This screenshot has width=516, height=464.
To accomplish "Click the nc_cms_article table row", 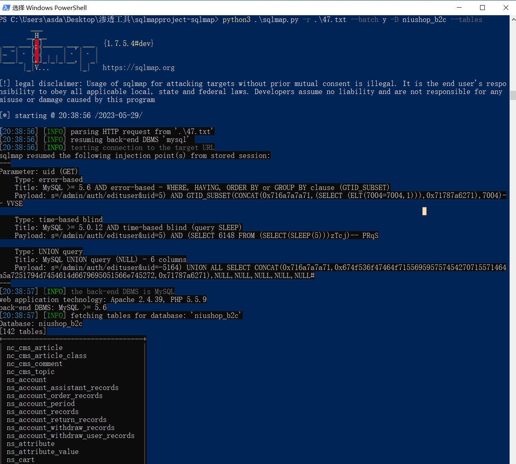I will (35, 348).
